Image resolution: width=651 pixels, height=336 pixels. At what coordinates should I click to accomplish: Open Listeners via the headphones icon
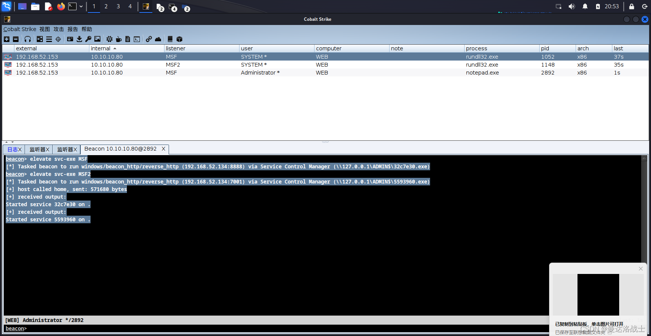[x=28, y=39]
